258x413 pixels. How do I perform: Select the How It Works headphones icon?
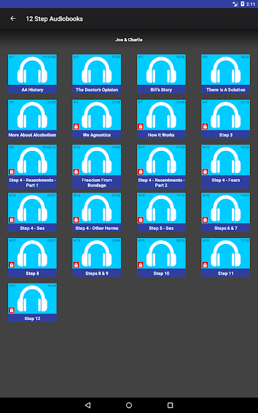click(x=161, y=115)
